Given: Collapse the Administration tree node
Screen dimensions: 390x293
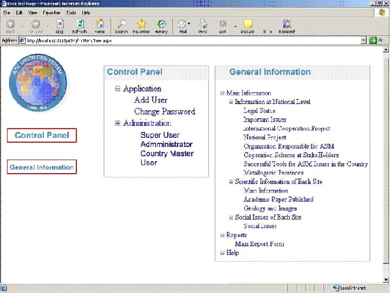Looking at the screenshot, I should click(x=118, y=123).
